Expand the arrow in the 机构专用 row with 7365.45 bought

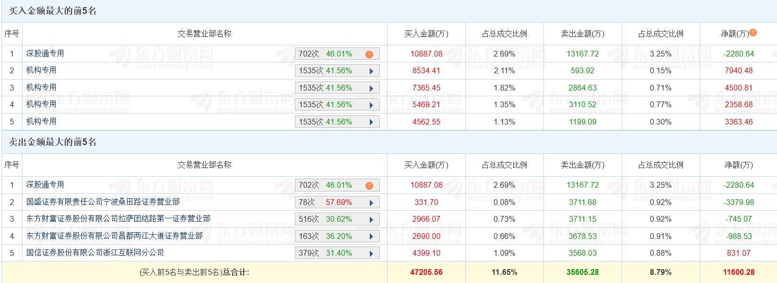(x=371, y=88)
